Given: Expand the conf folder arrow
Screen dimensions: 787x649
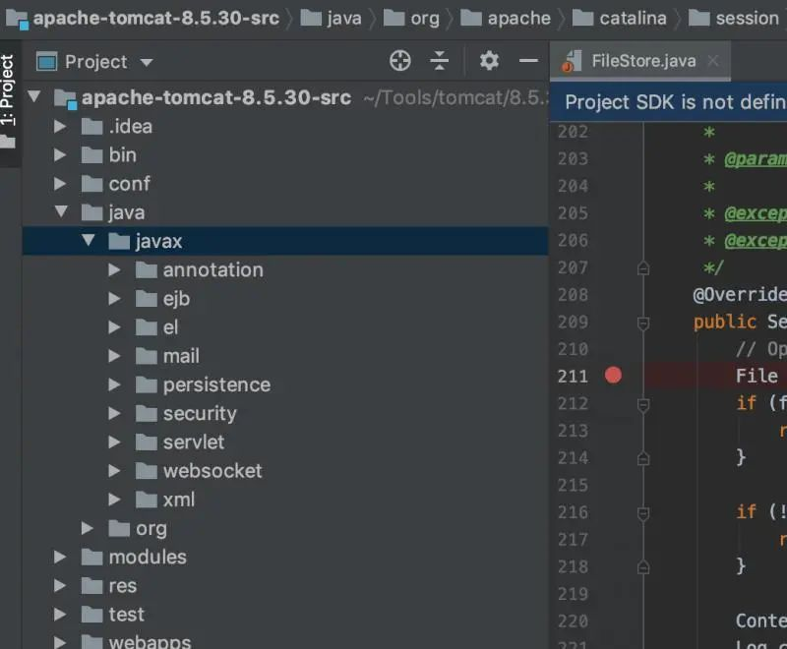Looking at the screenshot, I should (60, 183).
